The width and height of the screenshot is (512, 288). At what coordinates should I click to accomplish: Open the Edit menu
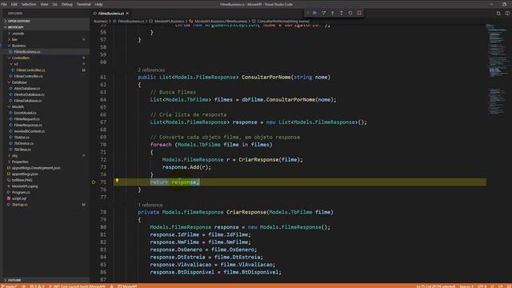pos(14,4)
